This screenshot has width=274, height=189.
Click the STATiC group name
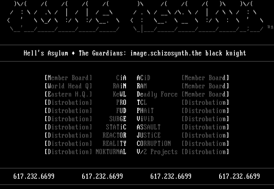(x=116, y=127)
